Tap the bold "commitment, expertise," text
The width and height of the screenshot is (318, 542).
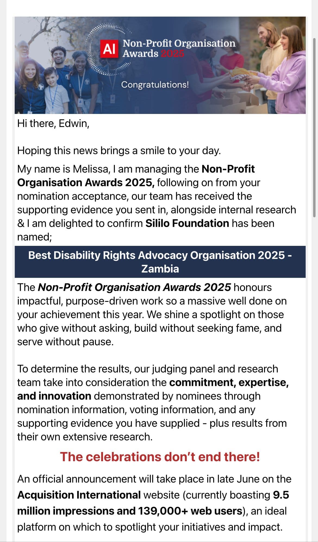(229, 382)
